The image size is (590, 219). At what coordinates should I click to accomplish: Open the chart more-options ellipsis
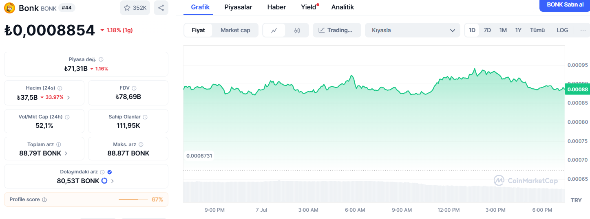583,30
